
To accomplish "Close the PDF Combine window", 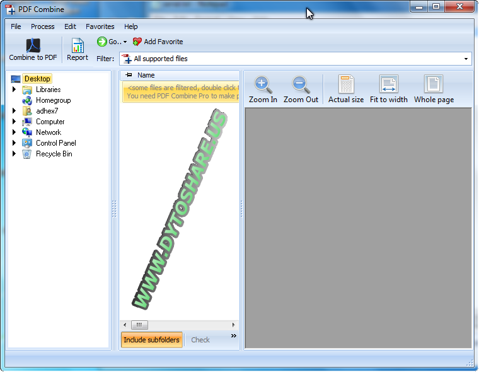I will click(x=459, y=7).
